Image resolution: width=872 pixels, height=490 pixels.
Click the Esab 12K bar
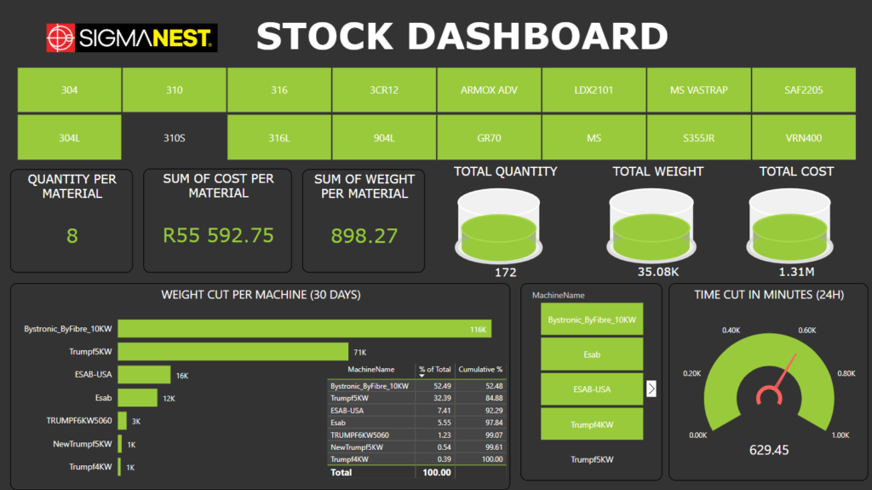[137, 398]
